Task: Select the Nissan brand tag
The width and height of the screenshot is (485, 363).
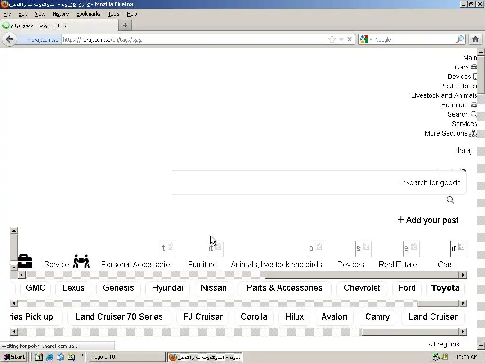Action: 214,288
